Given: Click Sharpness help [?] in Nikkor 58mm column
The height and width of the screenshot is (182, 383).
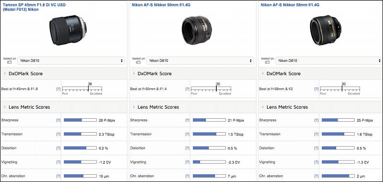Looking at the screenshot, I should click(316, 120).
